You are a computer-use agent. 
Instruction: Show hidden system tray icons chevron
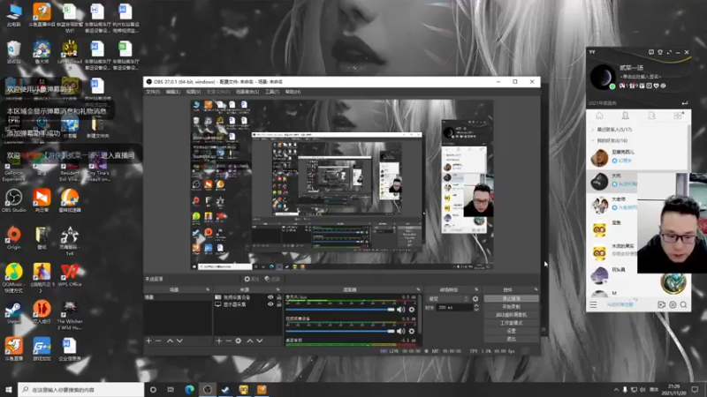click(x=616, y=389)
